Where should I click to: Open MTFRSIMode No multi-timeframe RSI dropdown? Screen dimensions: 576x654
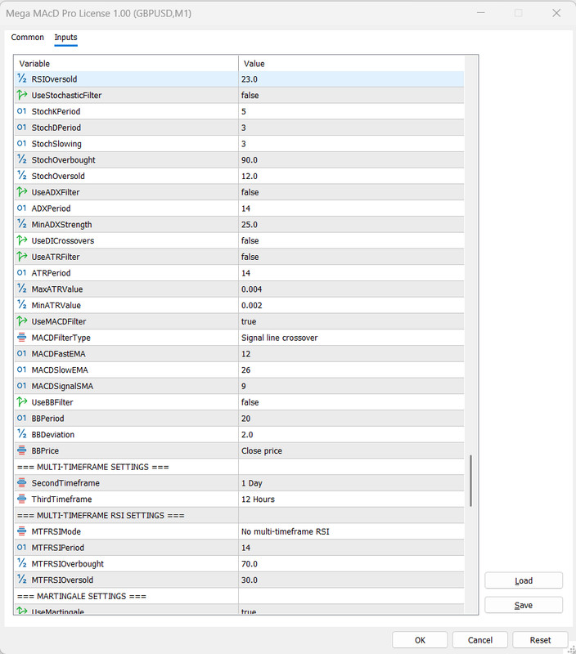point(351,531)
